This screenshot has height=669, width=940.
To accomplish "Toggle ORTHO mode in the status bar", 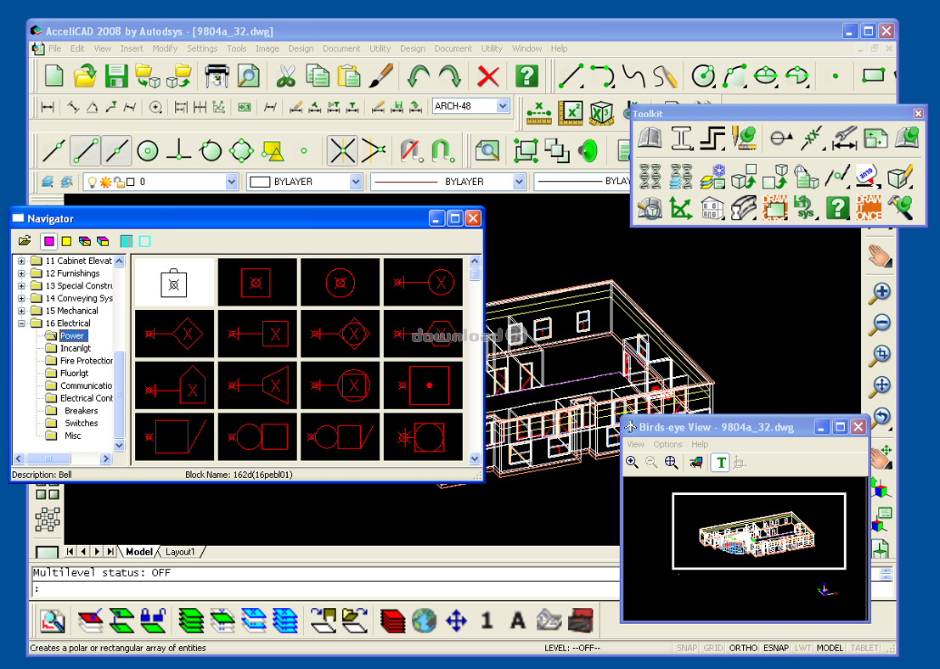I will (x=743, y=648).
